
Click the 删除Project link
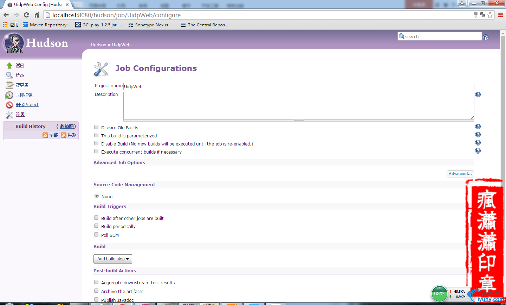(27, 105)
